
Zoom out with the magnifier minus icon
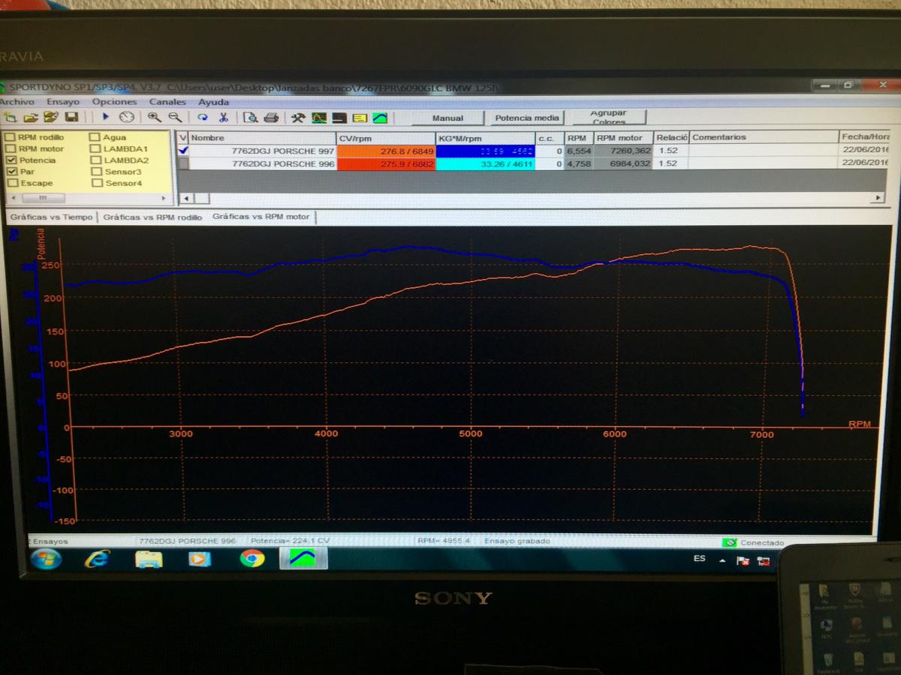(175, 117)
